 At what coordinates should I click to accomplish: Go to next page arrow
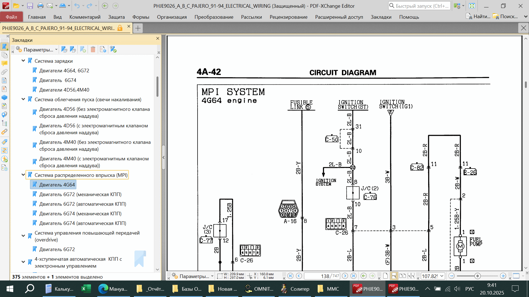[345, 276]
